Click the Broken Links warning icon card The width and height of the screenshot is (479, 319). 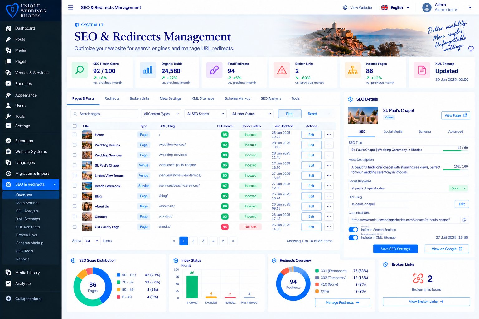(282, 70)
